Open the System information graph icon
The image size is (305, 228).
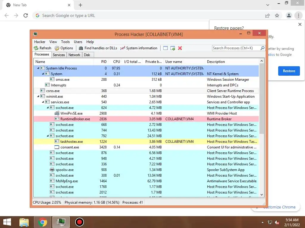pyautogui.click(x=122, y=48)
